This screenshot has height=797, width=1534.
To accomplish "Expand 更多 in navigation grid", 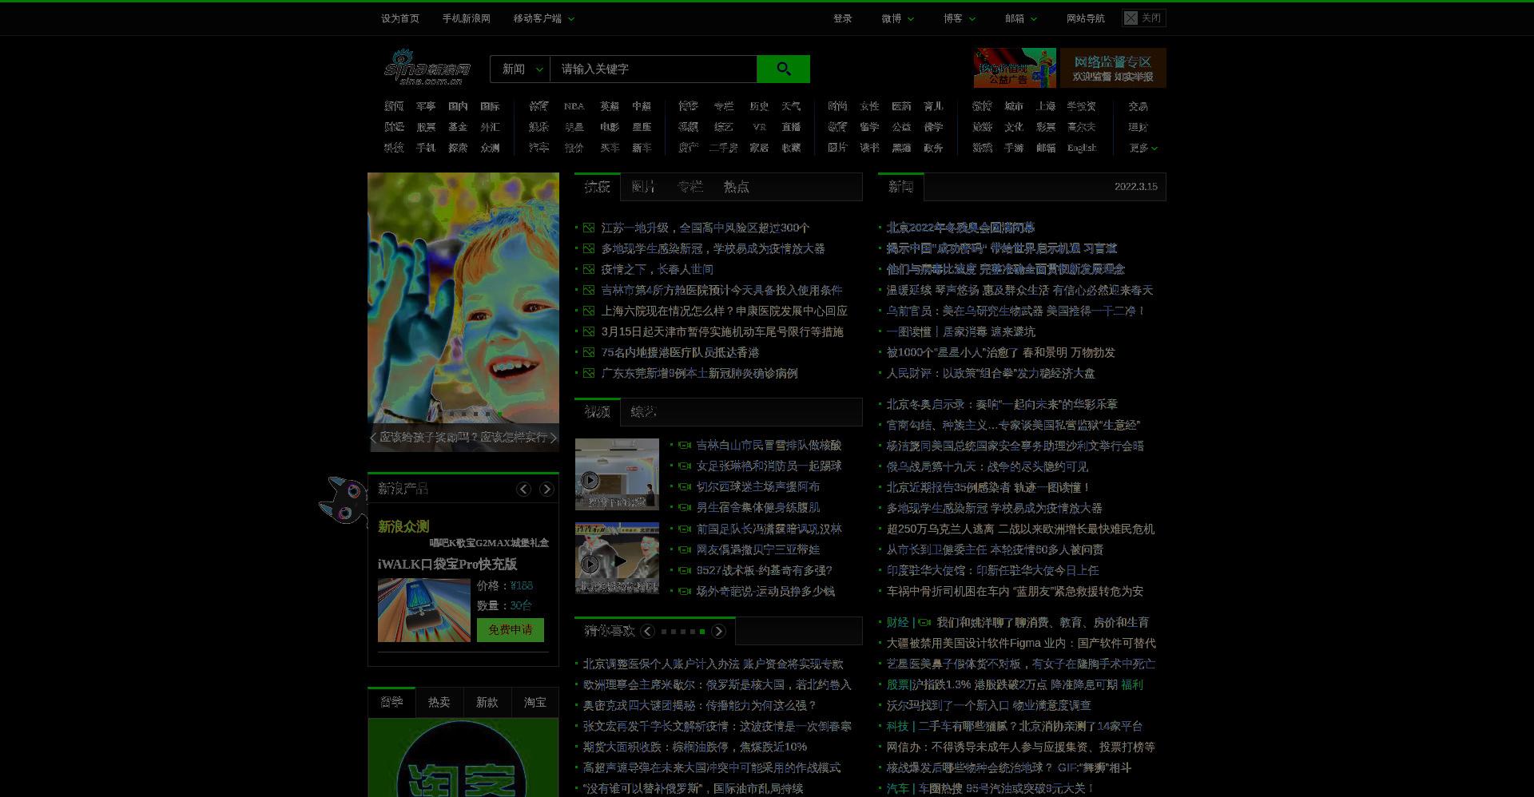I will pos(1143,148).
